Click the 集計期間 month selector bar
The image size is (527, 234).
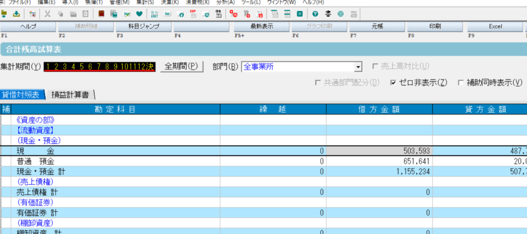pos(99,67)
